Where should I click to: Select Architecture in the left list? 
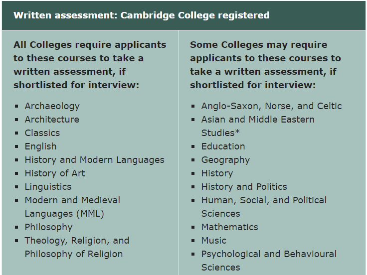click(x=52, y=120)
